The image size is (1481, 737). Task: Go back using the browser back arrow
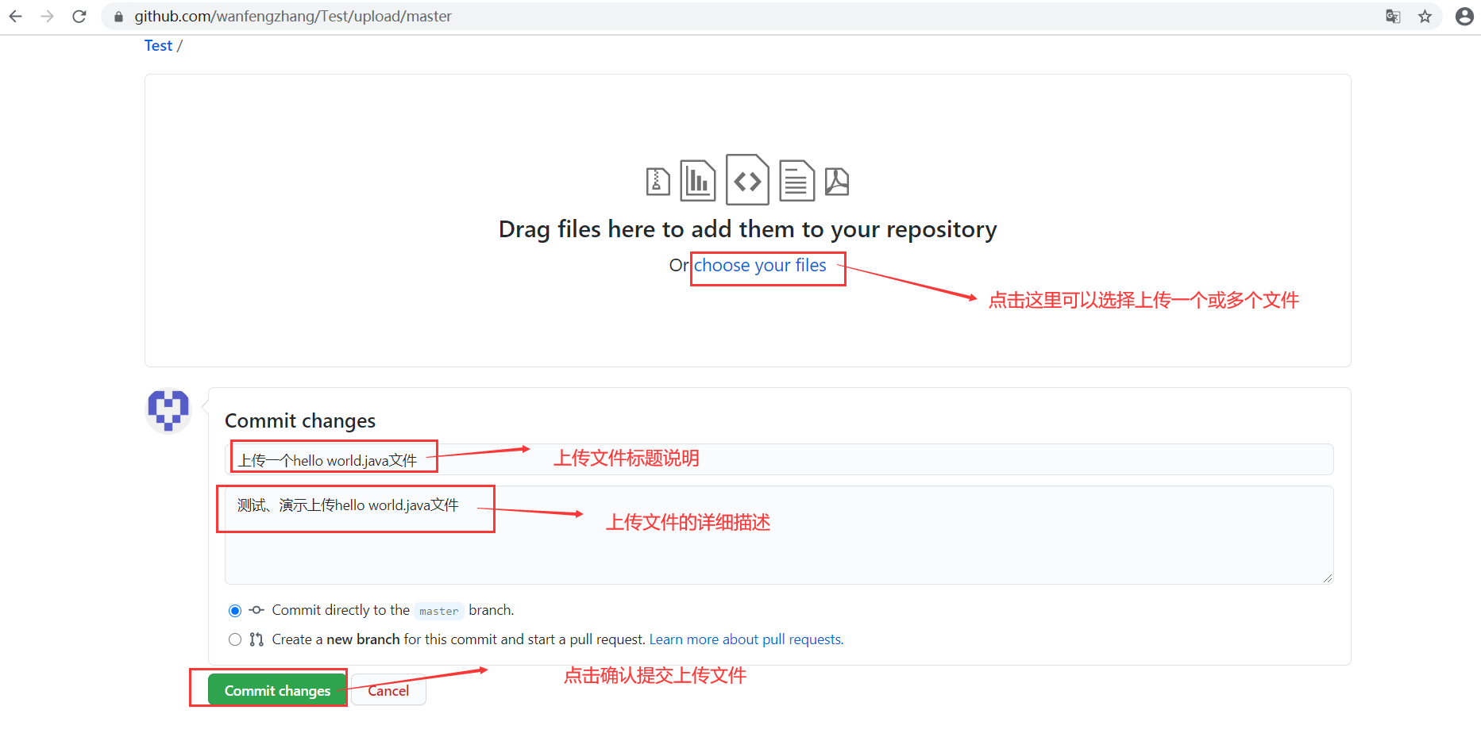click(x=15, y=16)
